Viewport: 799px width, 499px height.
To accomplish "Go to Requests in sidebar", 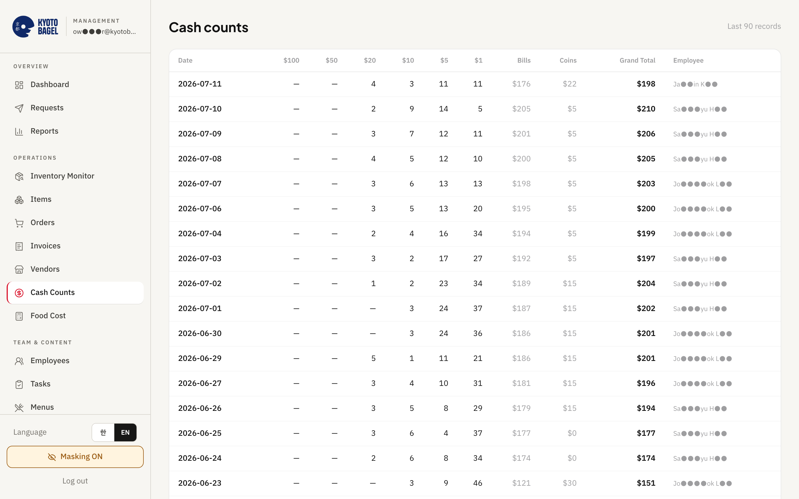I will pos(75,108).
